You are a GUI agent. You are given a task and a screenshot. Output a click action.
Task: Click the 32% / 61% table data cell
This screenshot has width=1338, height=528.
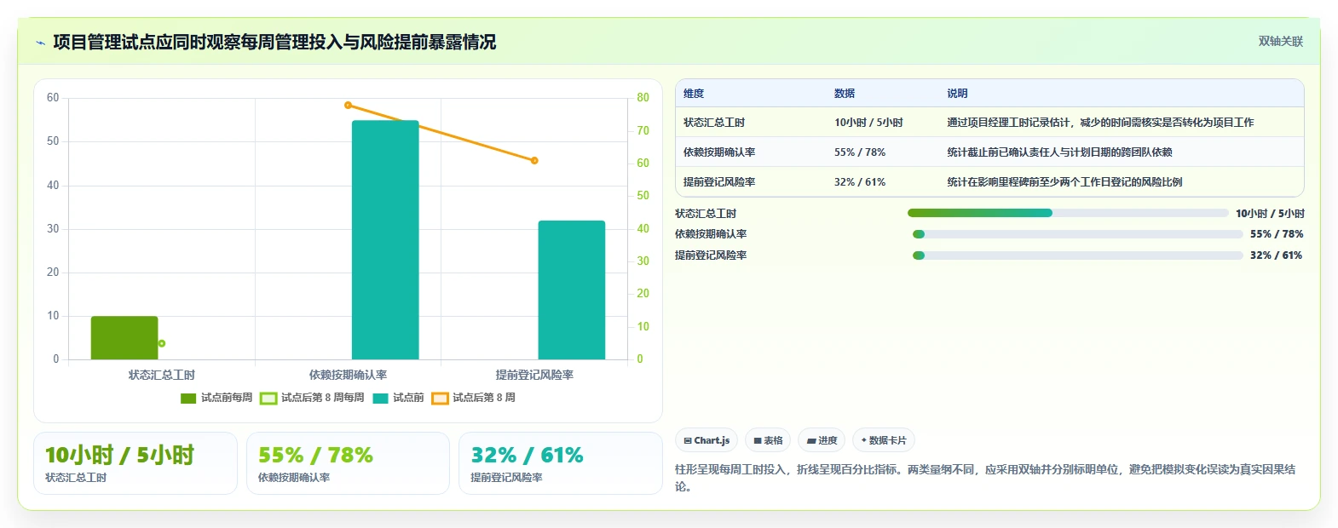[860, 182]
